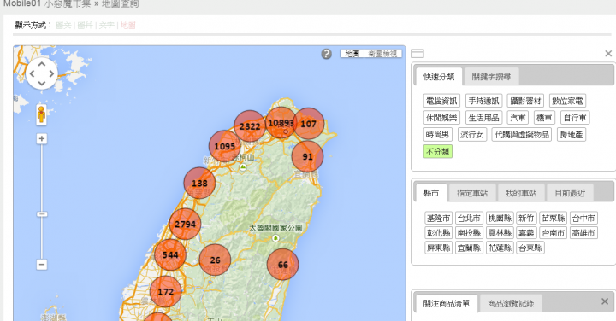Open the 138 listing cluster marker

[199, 183]
